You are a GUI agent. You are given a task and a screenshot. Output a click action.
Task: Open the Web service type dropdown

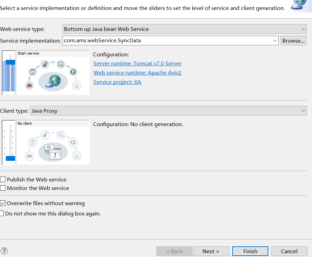coord(185,29)
